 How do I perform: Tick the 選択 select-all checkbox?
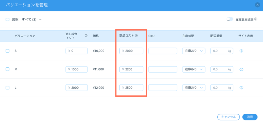[x=7, y=19]
